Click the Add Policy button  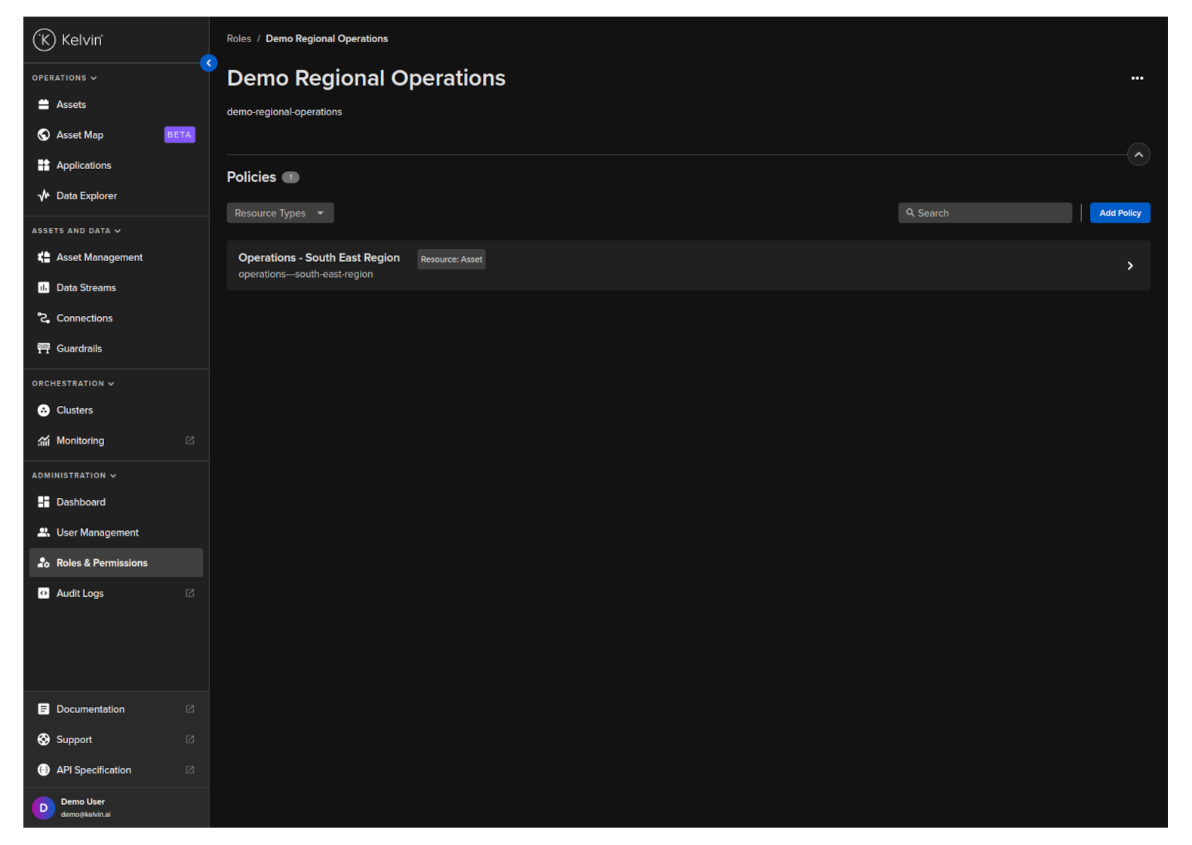[1120, 214]
